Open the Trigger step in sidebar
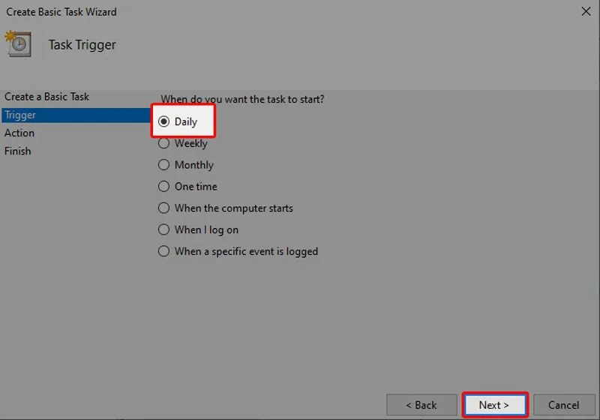600x420 pixels. click(x=20, y=115)
